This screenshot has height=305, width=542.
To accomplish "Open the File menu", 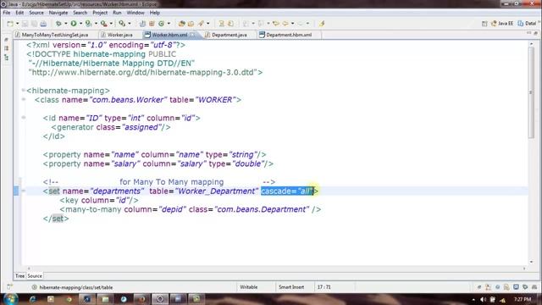I will pos(7,13).
